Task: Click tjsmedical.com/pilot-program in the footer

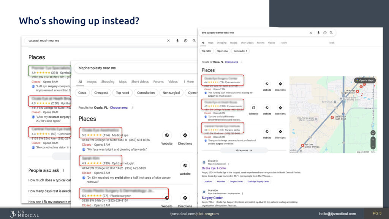Action: [194, 214]
